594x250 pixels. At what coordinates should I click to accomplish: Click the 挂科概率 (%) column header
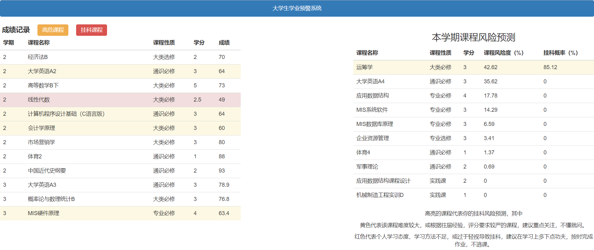pyautogui.click(x=560, y=53)
